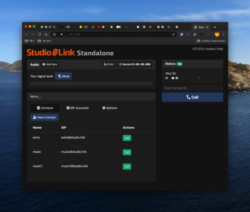
Task: Click the Name column header
Action: [x=37, y=127]
